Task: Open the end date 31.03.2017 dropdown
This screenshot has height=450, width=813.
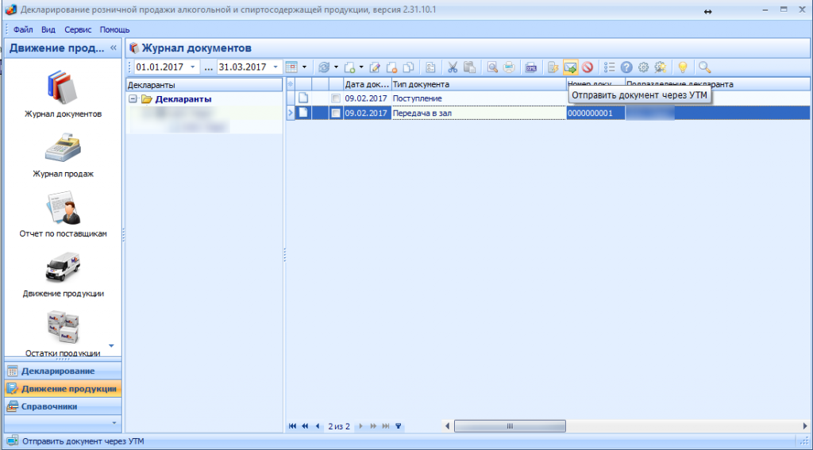Action: click(x=276, y=67)
